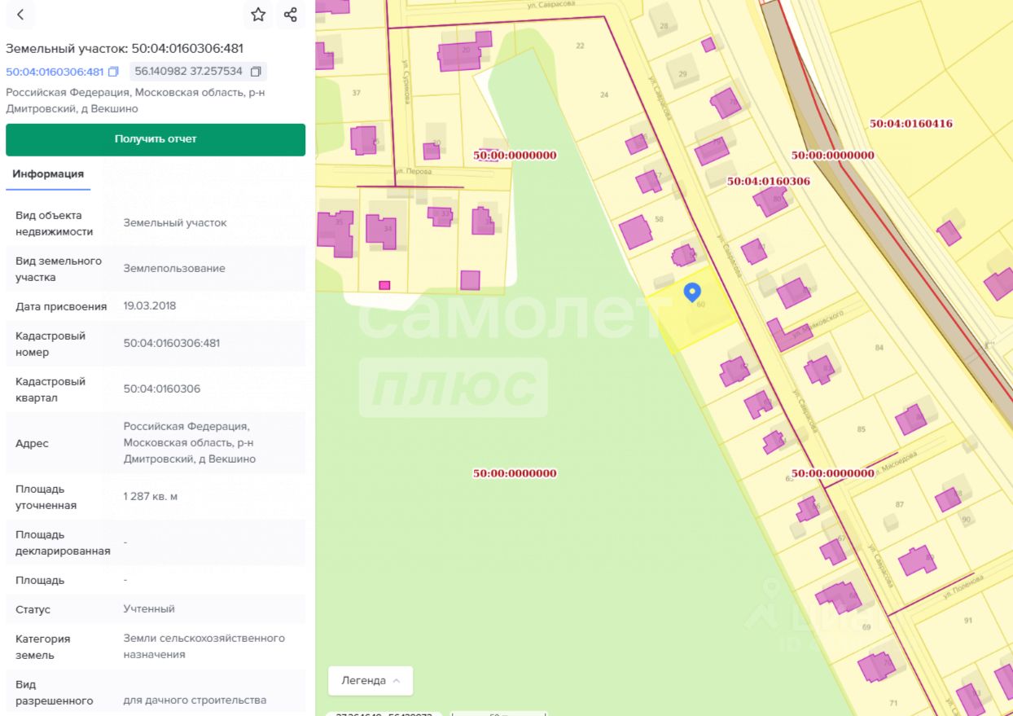Switch to the Информация tab
The image size is (1013, 716).
[x=48, y=174]
